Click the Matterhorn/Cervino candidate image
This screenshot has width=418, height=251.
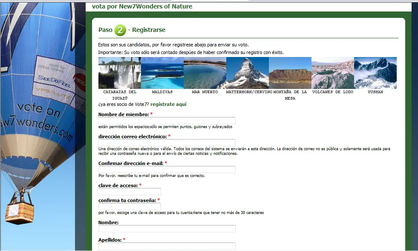[248, 73]
